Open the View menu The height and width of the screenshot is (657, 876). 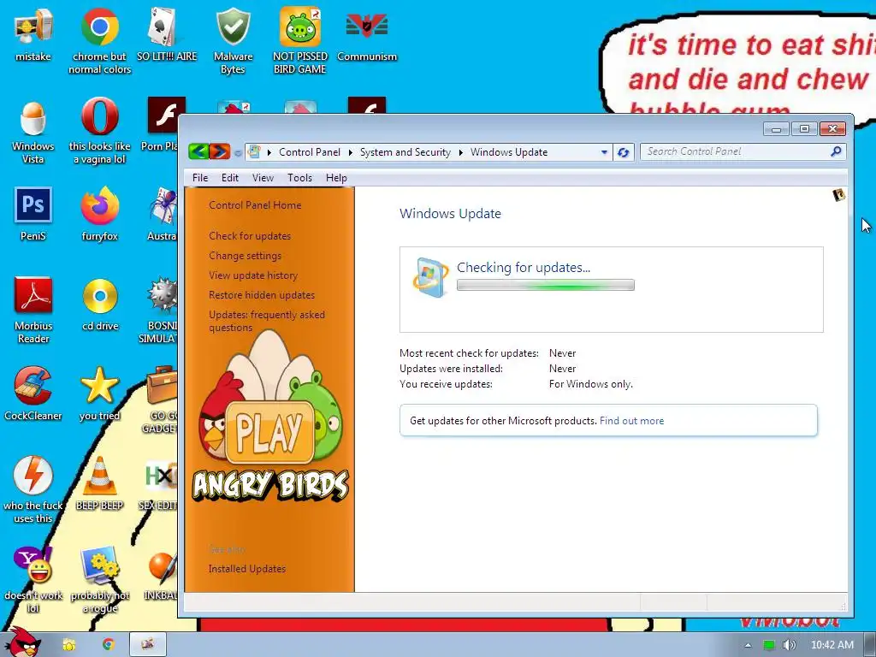point(263,178)
